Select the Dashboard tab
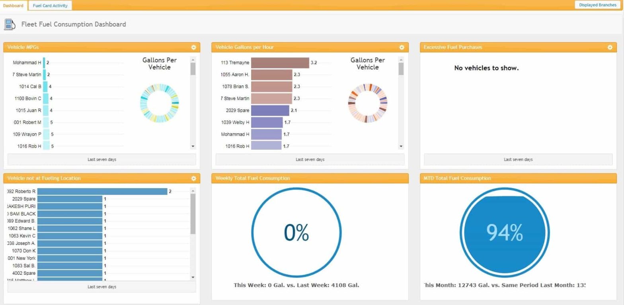 (x=13, y=6)
